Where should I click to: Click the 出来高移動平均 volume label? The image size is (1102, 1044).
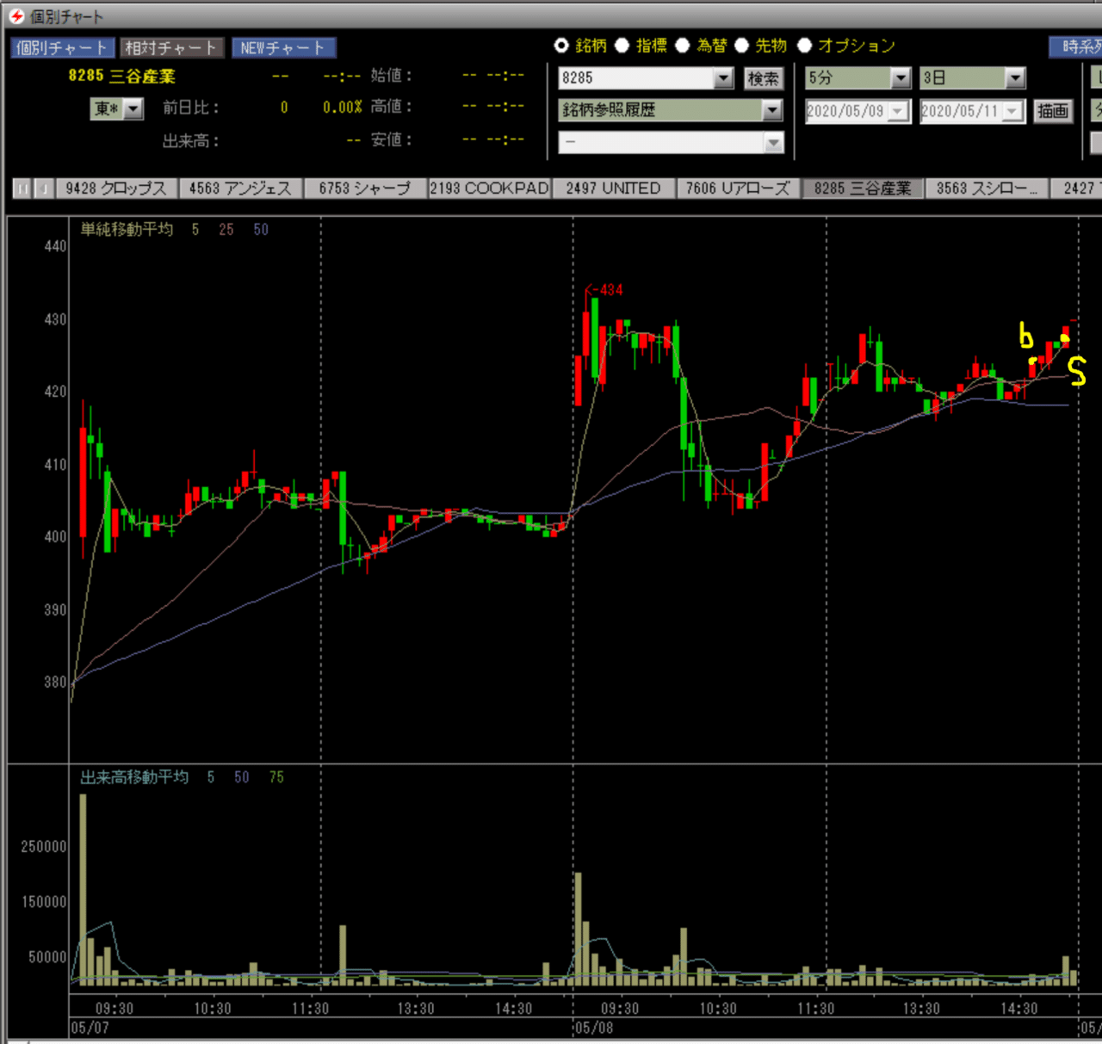coord(134,777)
